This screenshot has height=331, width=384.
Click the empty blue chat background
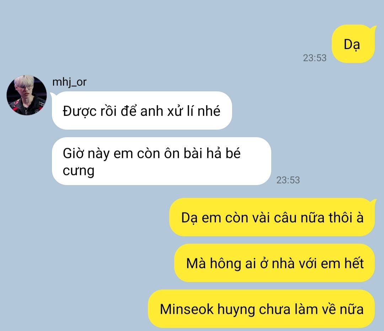click(x=98, y=257)
